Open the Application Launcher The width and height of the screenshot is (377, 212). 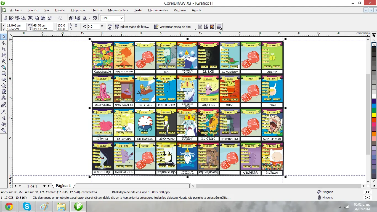tap(85, 18)
